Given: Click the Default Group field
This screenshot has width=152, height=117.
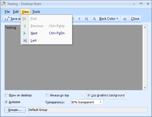Looking at the screenshot, I should tap(88, 110).
